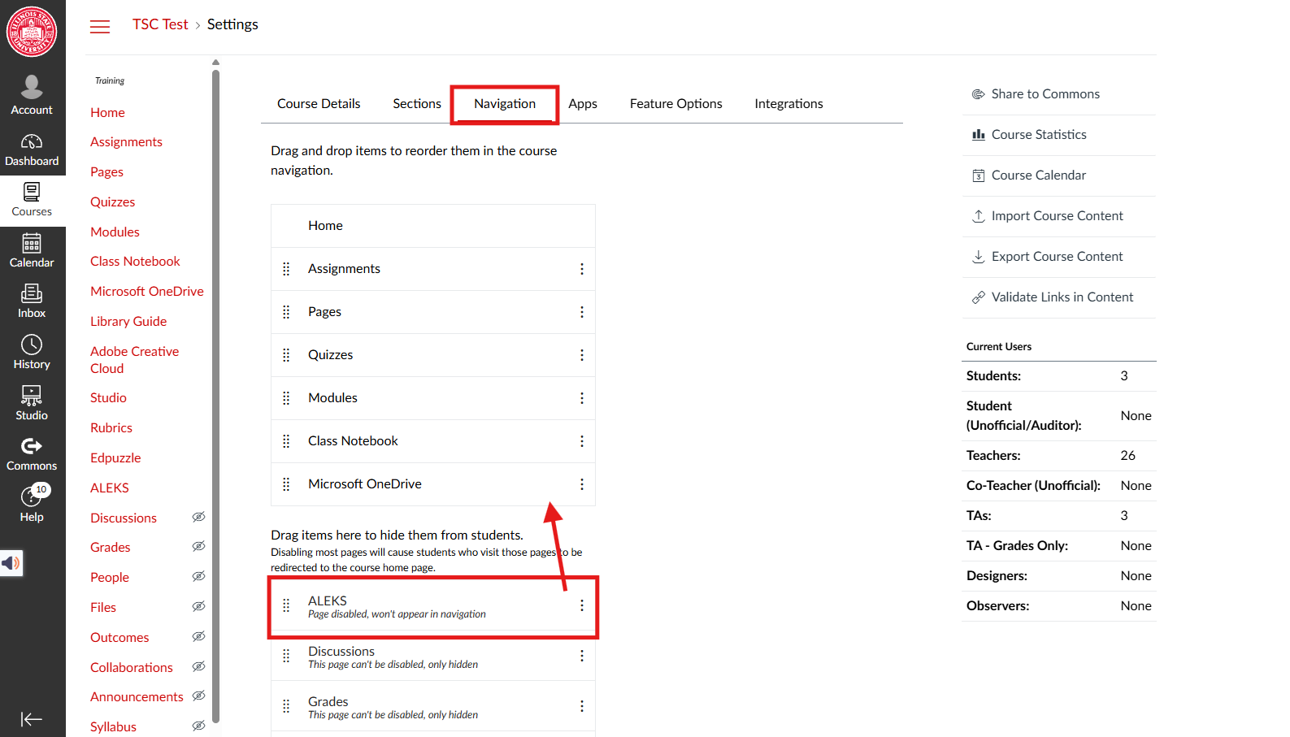The height and width of the screenshot is (737, 1290).
Task: Open the Inbox in global navigation
Action: coord(32,301)
